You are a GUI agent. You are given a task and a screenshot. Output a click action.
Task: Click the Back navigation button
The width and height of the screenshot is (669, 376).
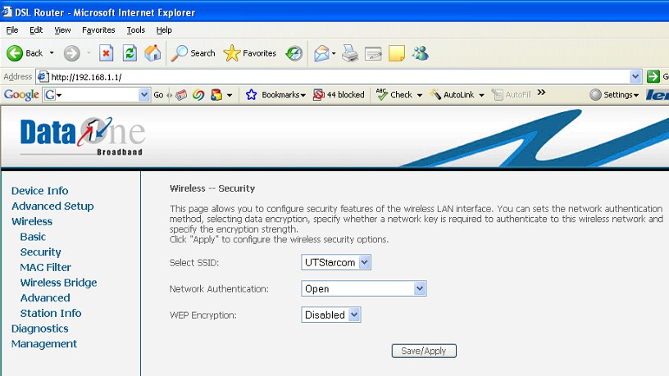[x=25, y=53]
